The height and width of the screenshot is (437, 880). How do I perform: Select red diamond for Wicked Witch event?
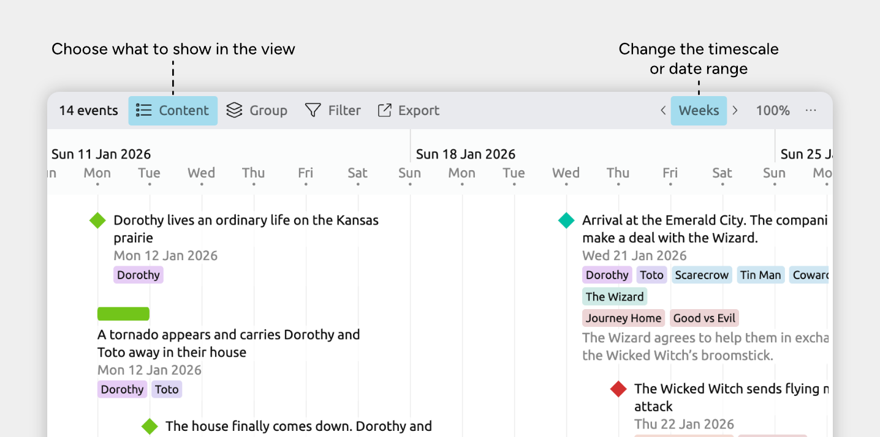point(618,389)
